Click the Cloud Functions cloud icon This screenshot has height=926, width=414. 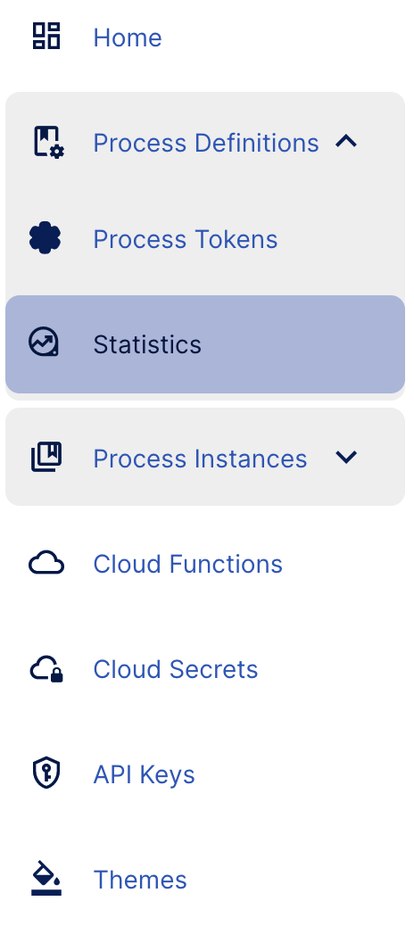tap(46, 563)
